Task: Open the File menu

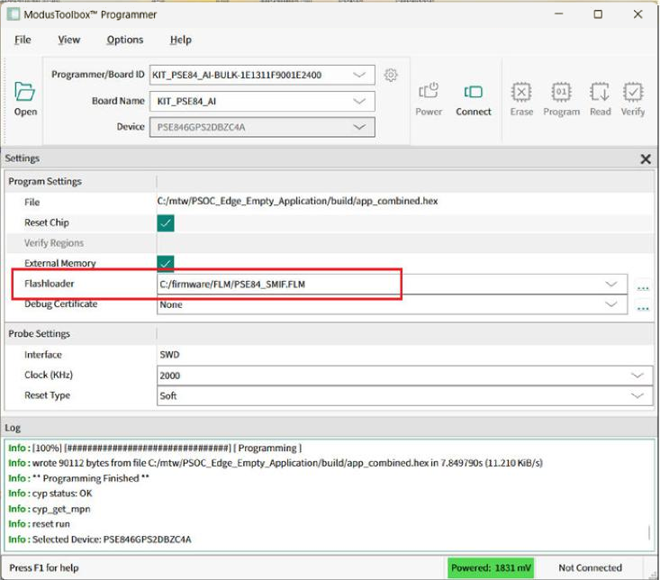Action: tap(23, 40)
